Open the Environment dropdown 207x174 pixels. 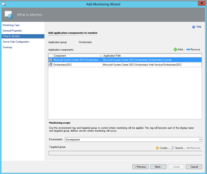pos(200,140)
